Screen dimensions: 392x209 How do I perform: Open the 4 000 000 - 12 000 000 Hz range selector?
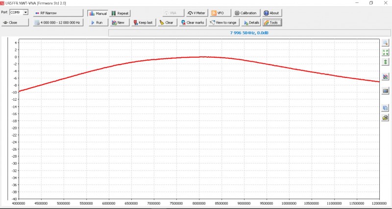pos(58,23)
